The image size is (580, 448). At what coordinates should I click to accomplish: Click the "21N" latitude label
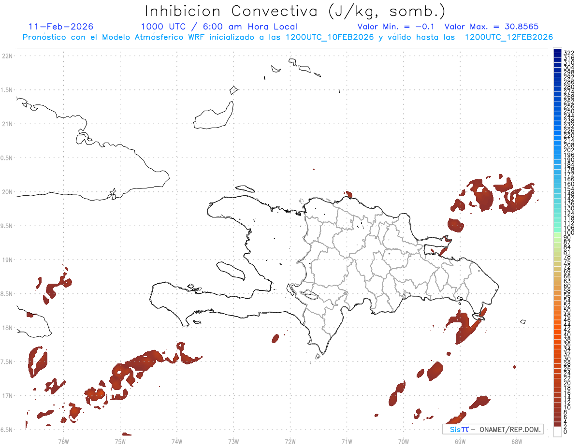point(7,124)
